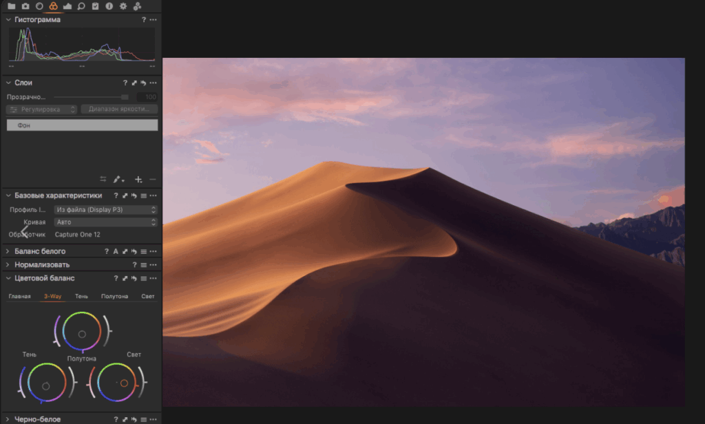Expand the Баланс белого panel

(x=8, y=251)
